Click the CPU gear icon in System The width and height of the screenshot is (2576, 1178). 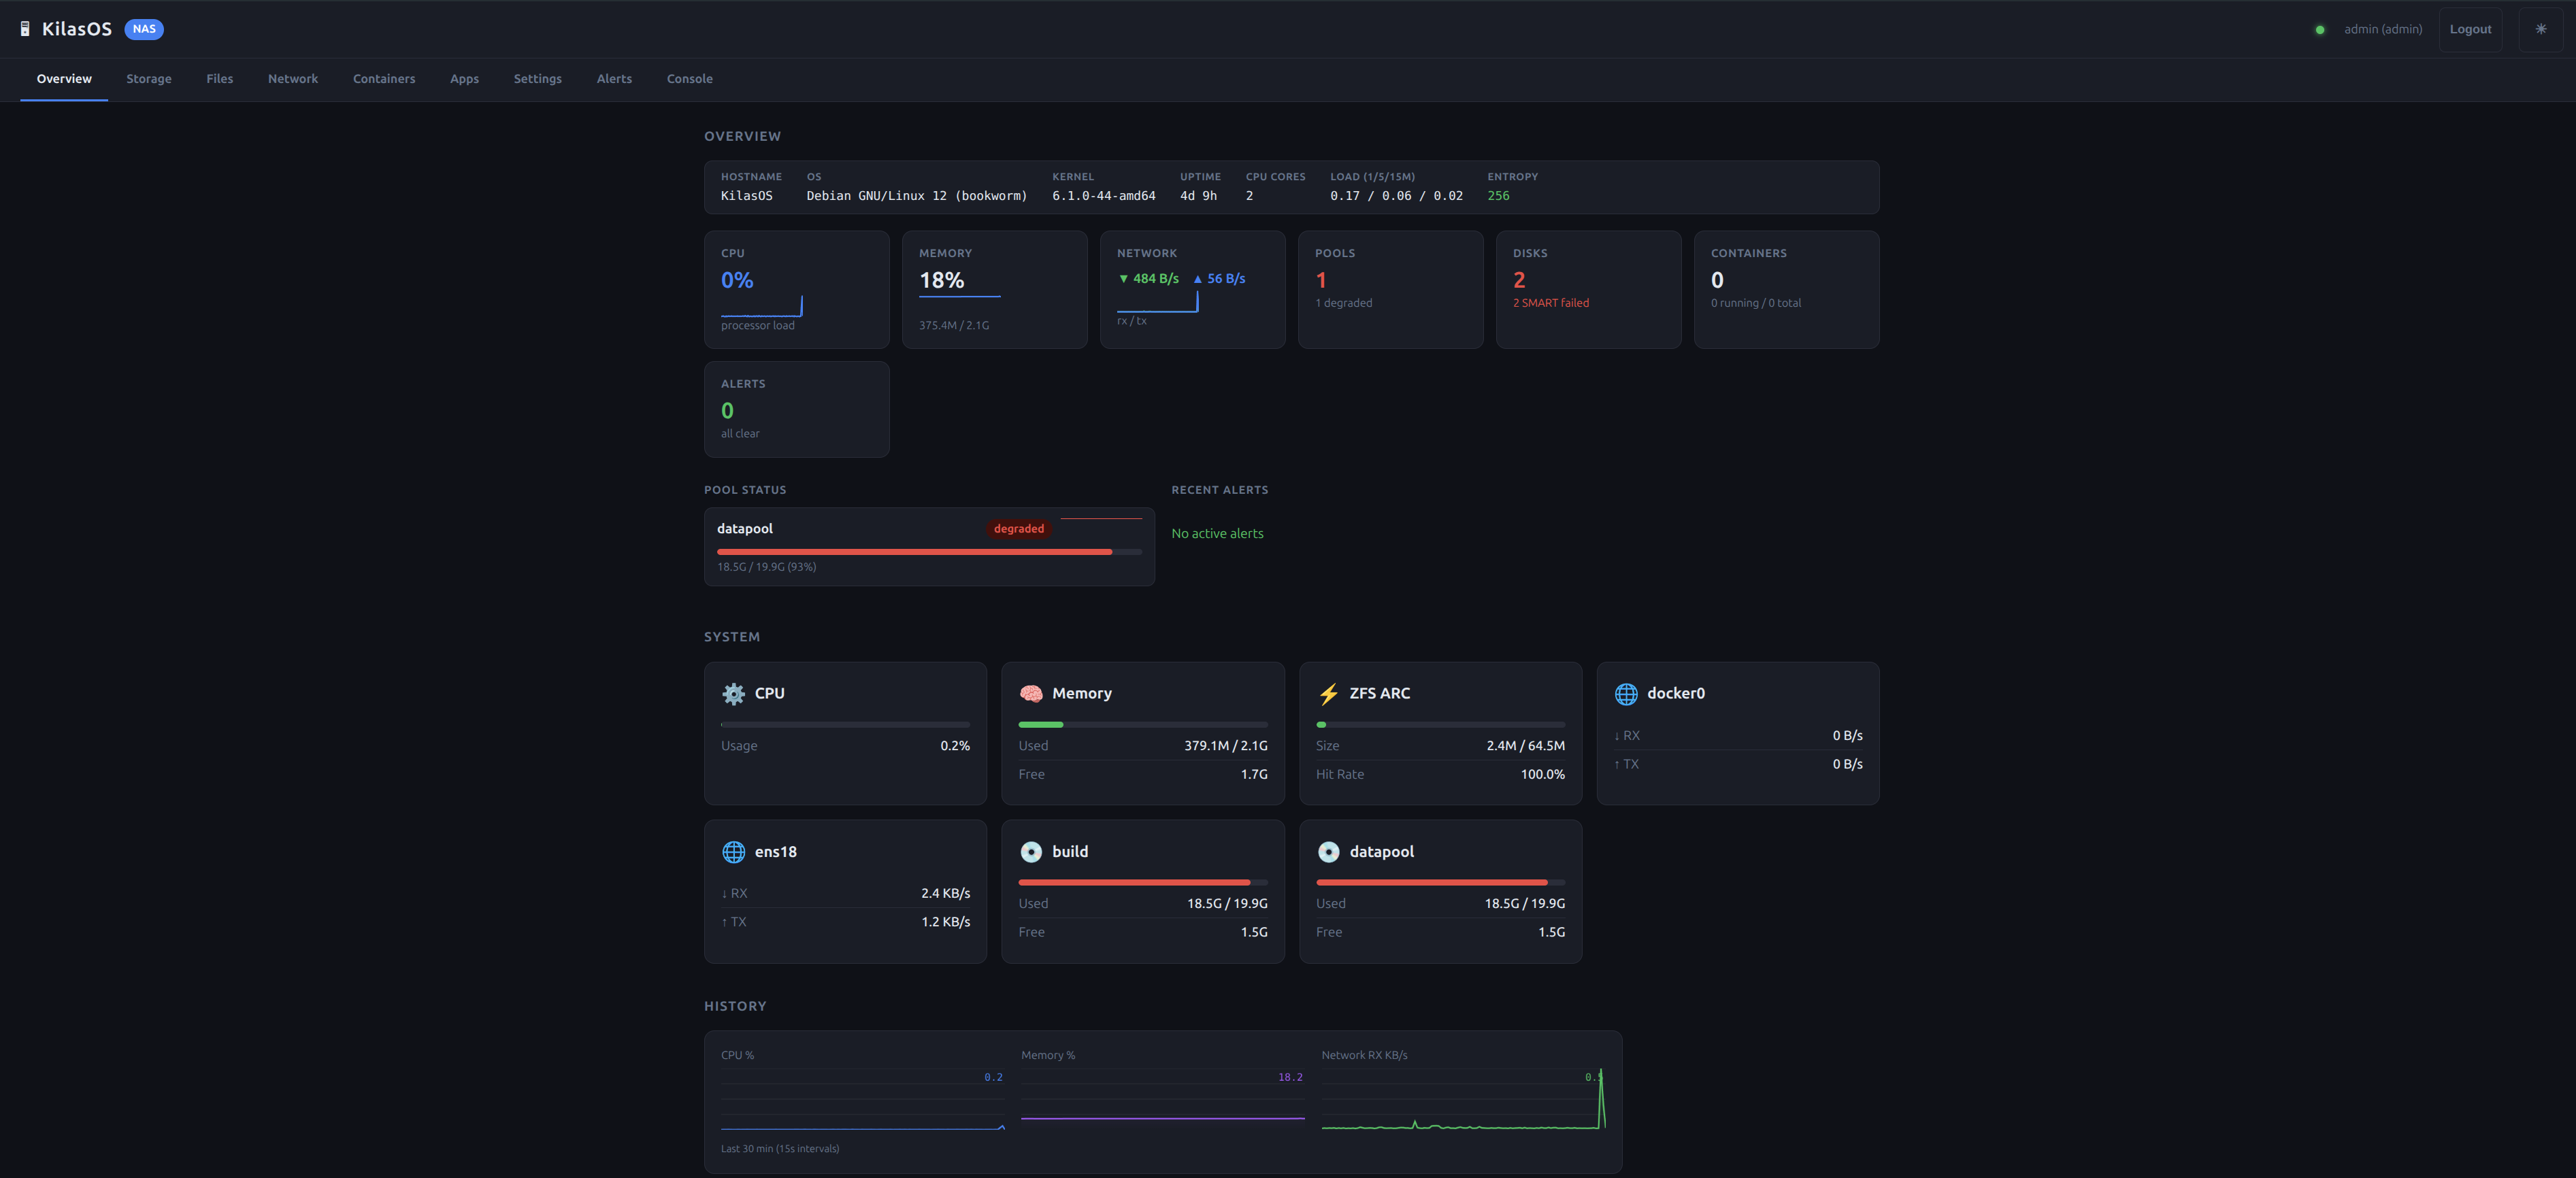click(x=733, y=693)
